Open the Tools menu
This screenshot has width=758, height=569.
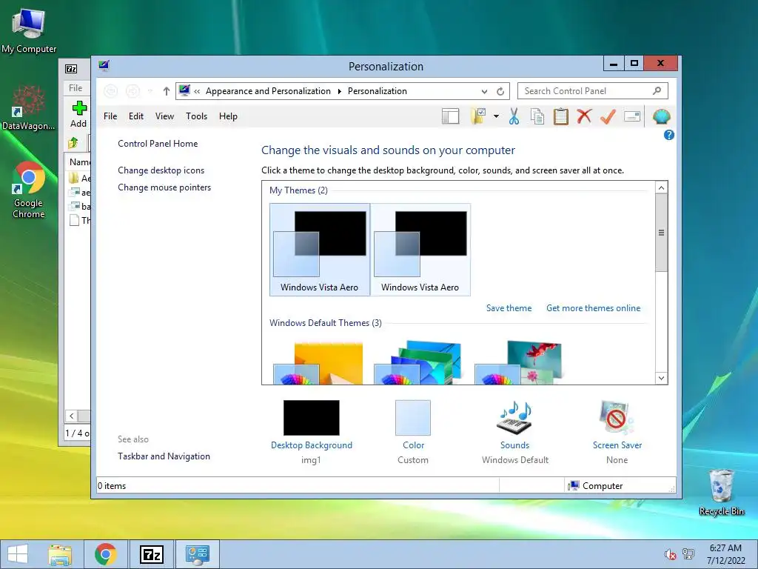coord(196,116)
